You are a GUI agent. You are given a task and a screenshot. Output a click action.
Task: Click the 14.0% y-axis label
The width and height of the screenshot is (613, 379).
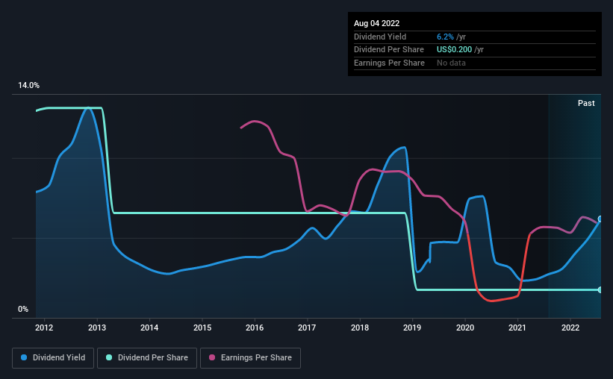[x=28, y=86]
